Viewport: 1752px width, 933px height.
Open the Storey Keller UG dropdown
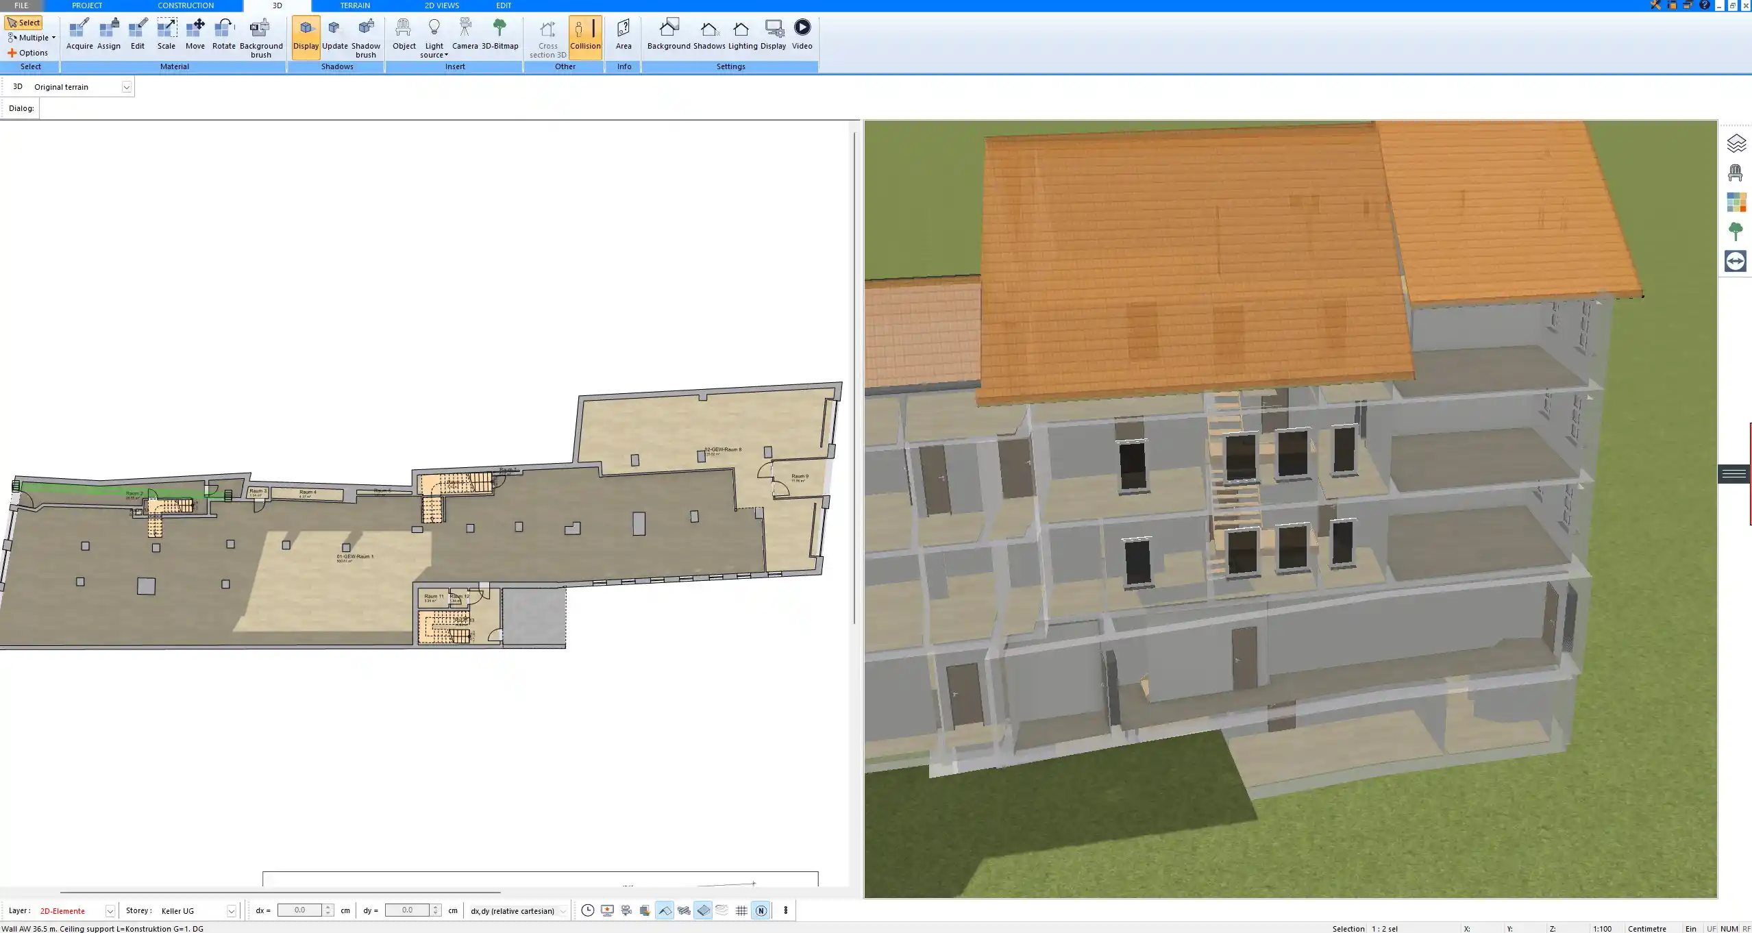pyautogui.click(x=231, y=911)
